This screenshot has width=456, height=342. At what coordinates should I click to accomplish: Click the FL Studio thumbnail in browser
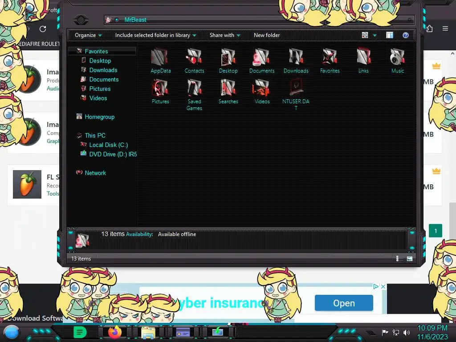click(x=27, y=184)
